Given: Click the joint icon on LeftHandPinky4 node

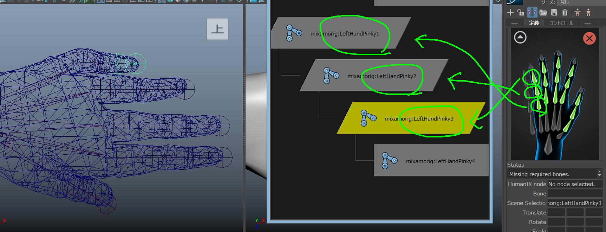Looking at the screenshot, I should point(389,160).
